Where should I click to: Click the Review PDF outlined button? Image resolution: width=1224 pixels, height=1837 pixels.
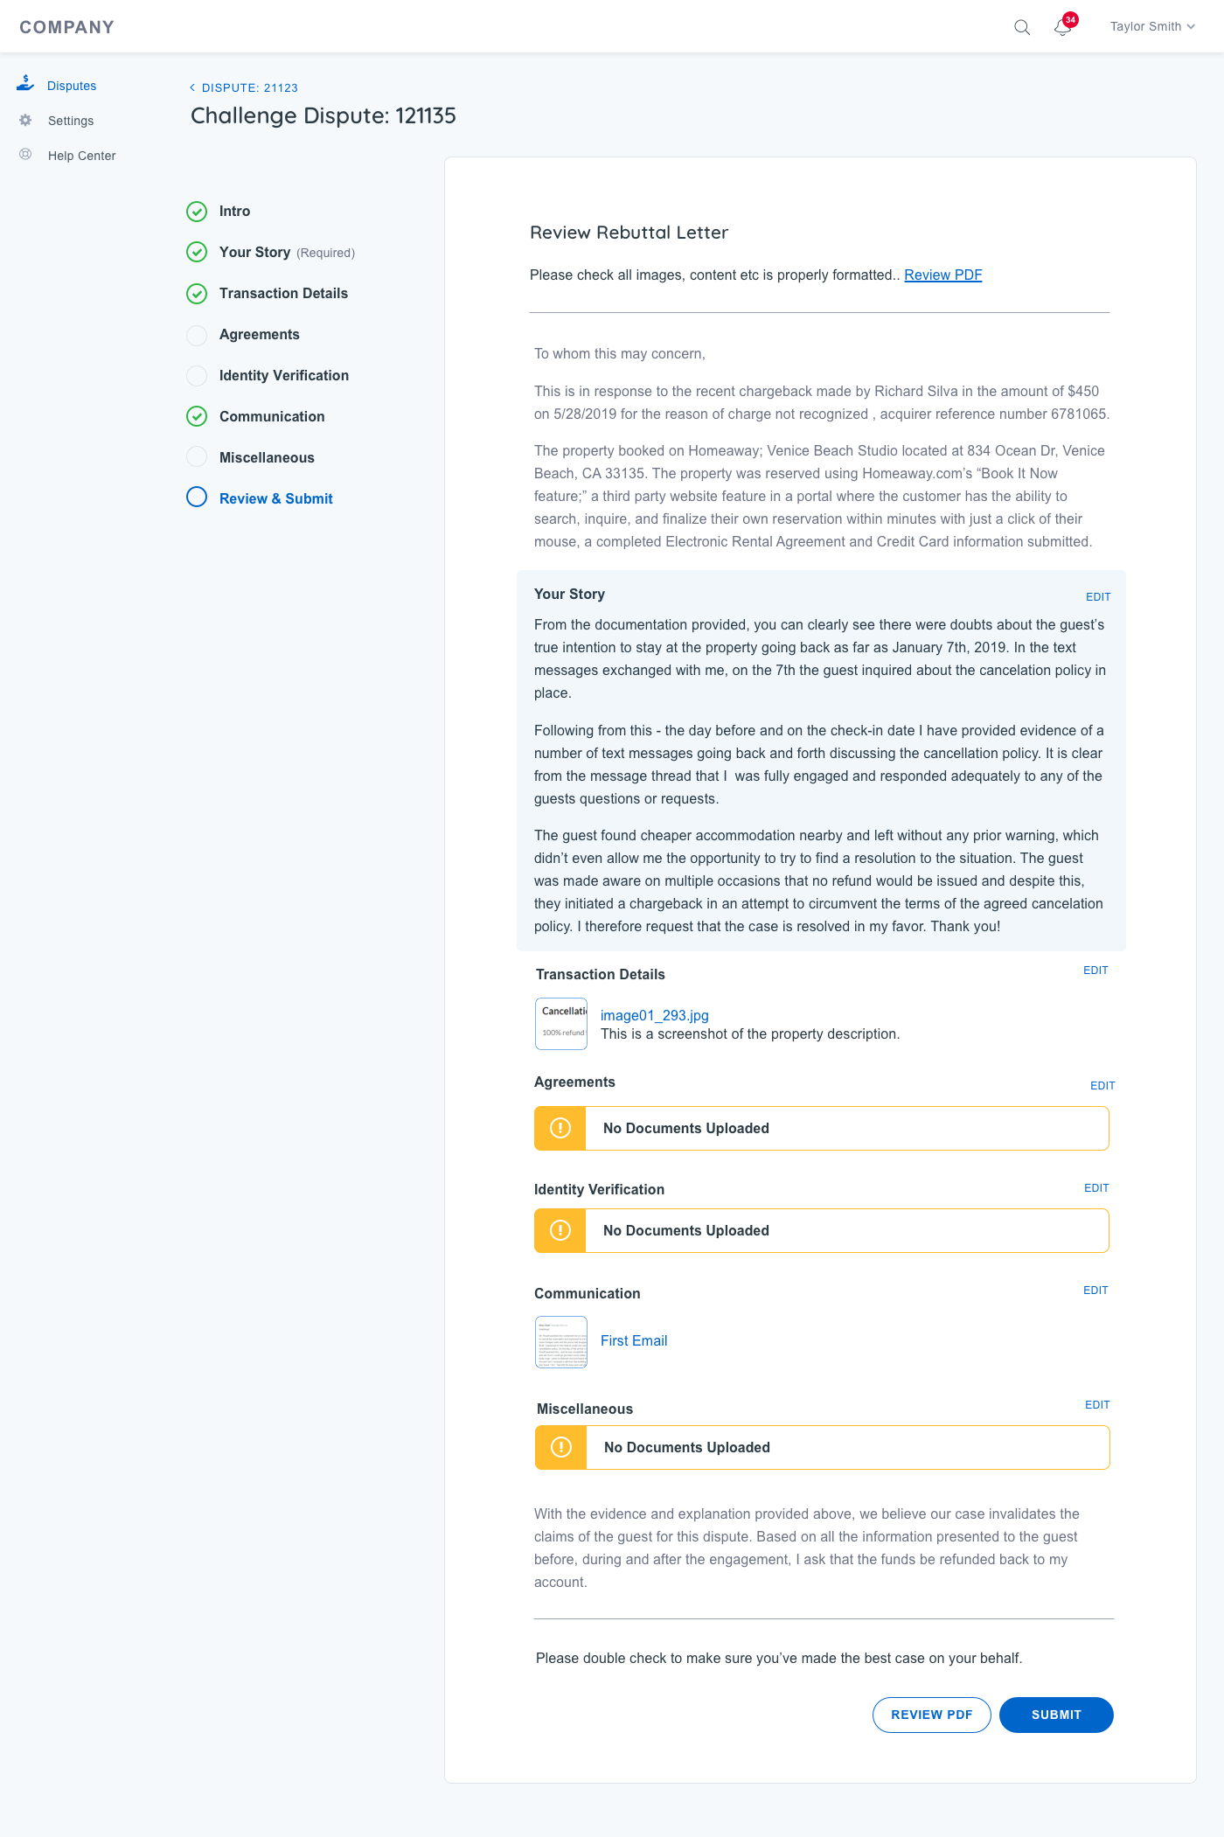click(x=931, y=1715)
